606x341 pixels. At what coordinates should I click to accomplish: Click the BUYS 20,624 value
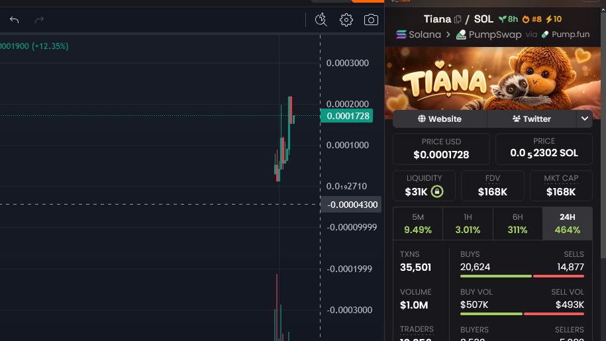coord(475,268)
